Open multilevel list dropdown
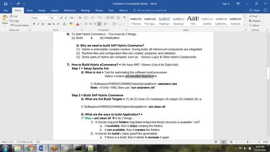 103,18
